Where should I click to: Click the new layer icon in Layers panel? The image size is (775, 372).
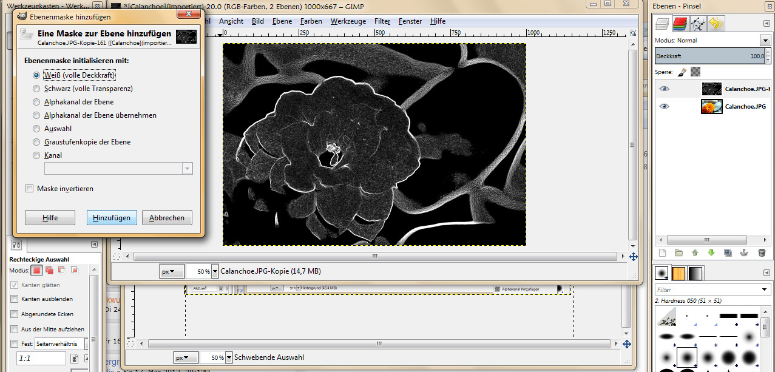663,253
